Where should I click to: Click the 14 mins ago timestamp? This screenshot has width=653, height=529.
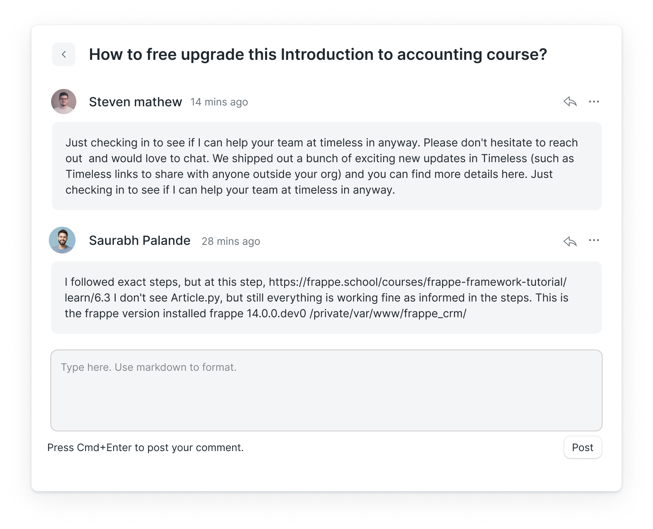pyautogui.click(x=219, y=102)
